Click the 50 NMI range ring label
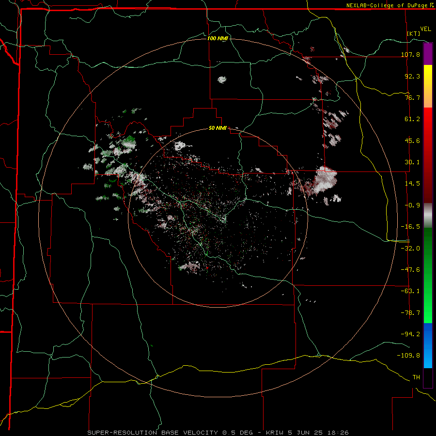Image resolution: width=436 pixels, height=436 pixels. point(218,128)
